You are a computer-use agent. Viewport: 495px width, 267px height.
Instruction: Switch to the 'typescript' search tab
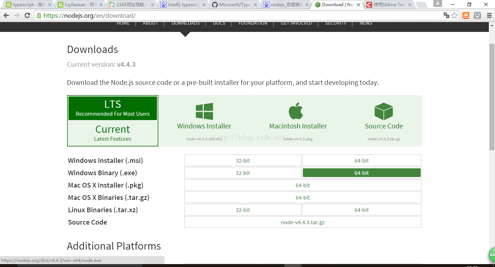[x=28, y=5]
